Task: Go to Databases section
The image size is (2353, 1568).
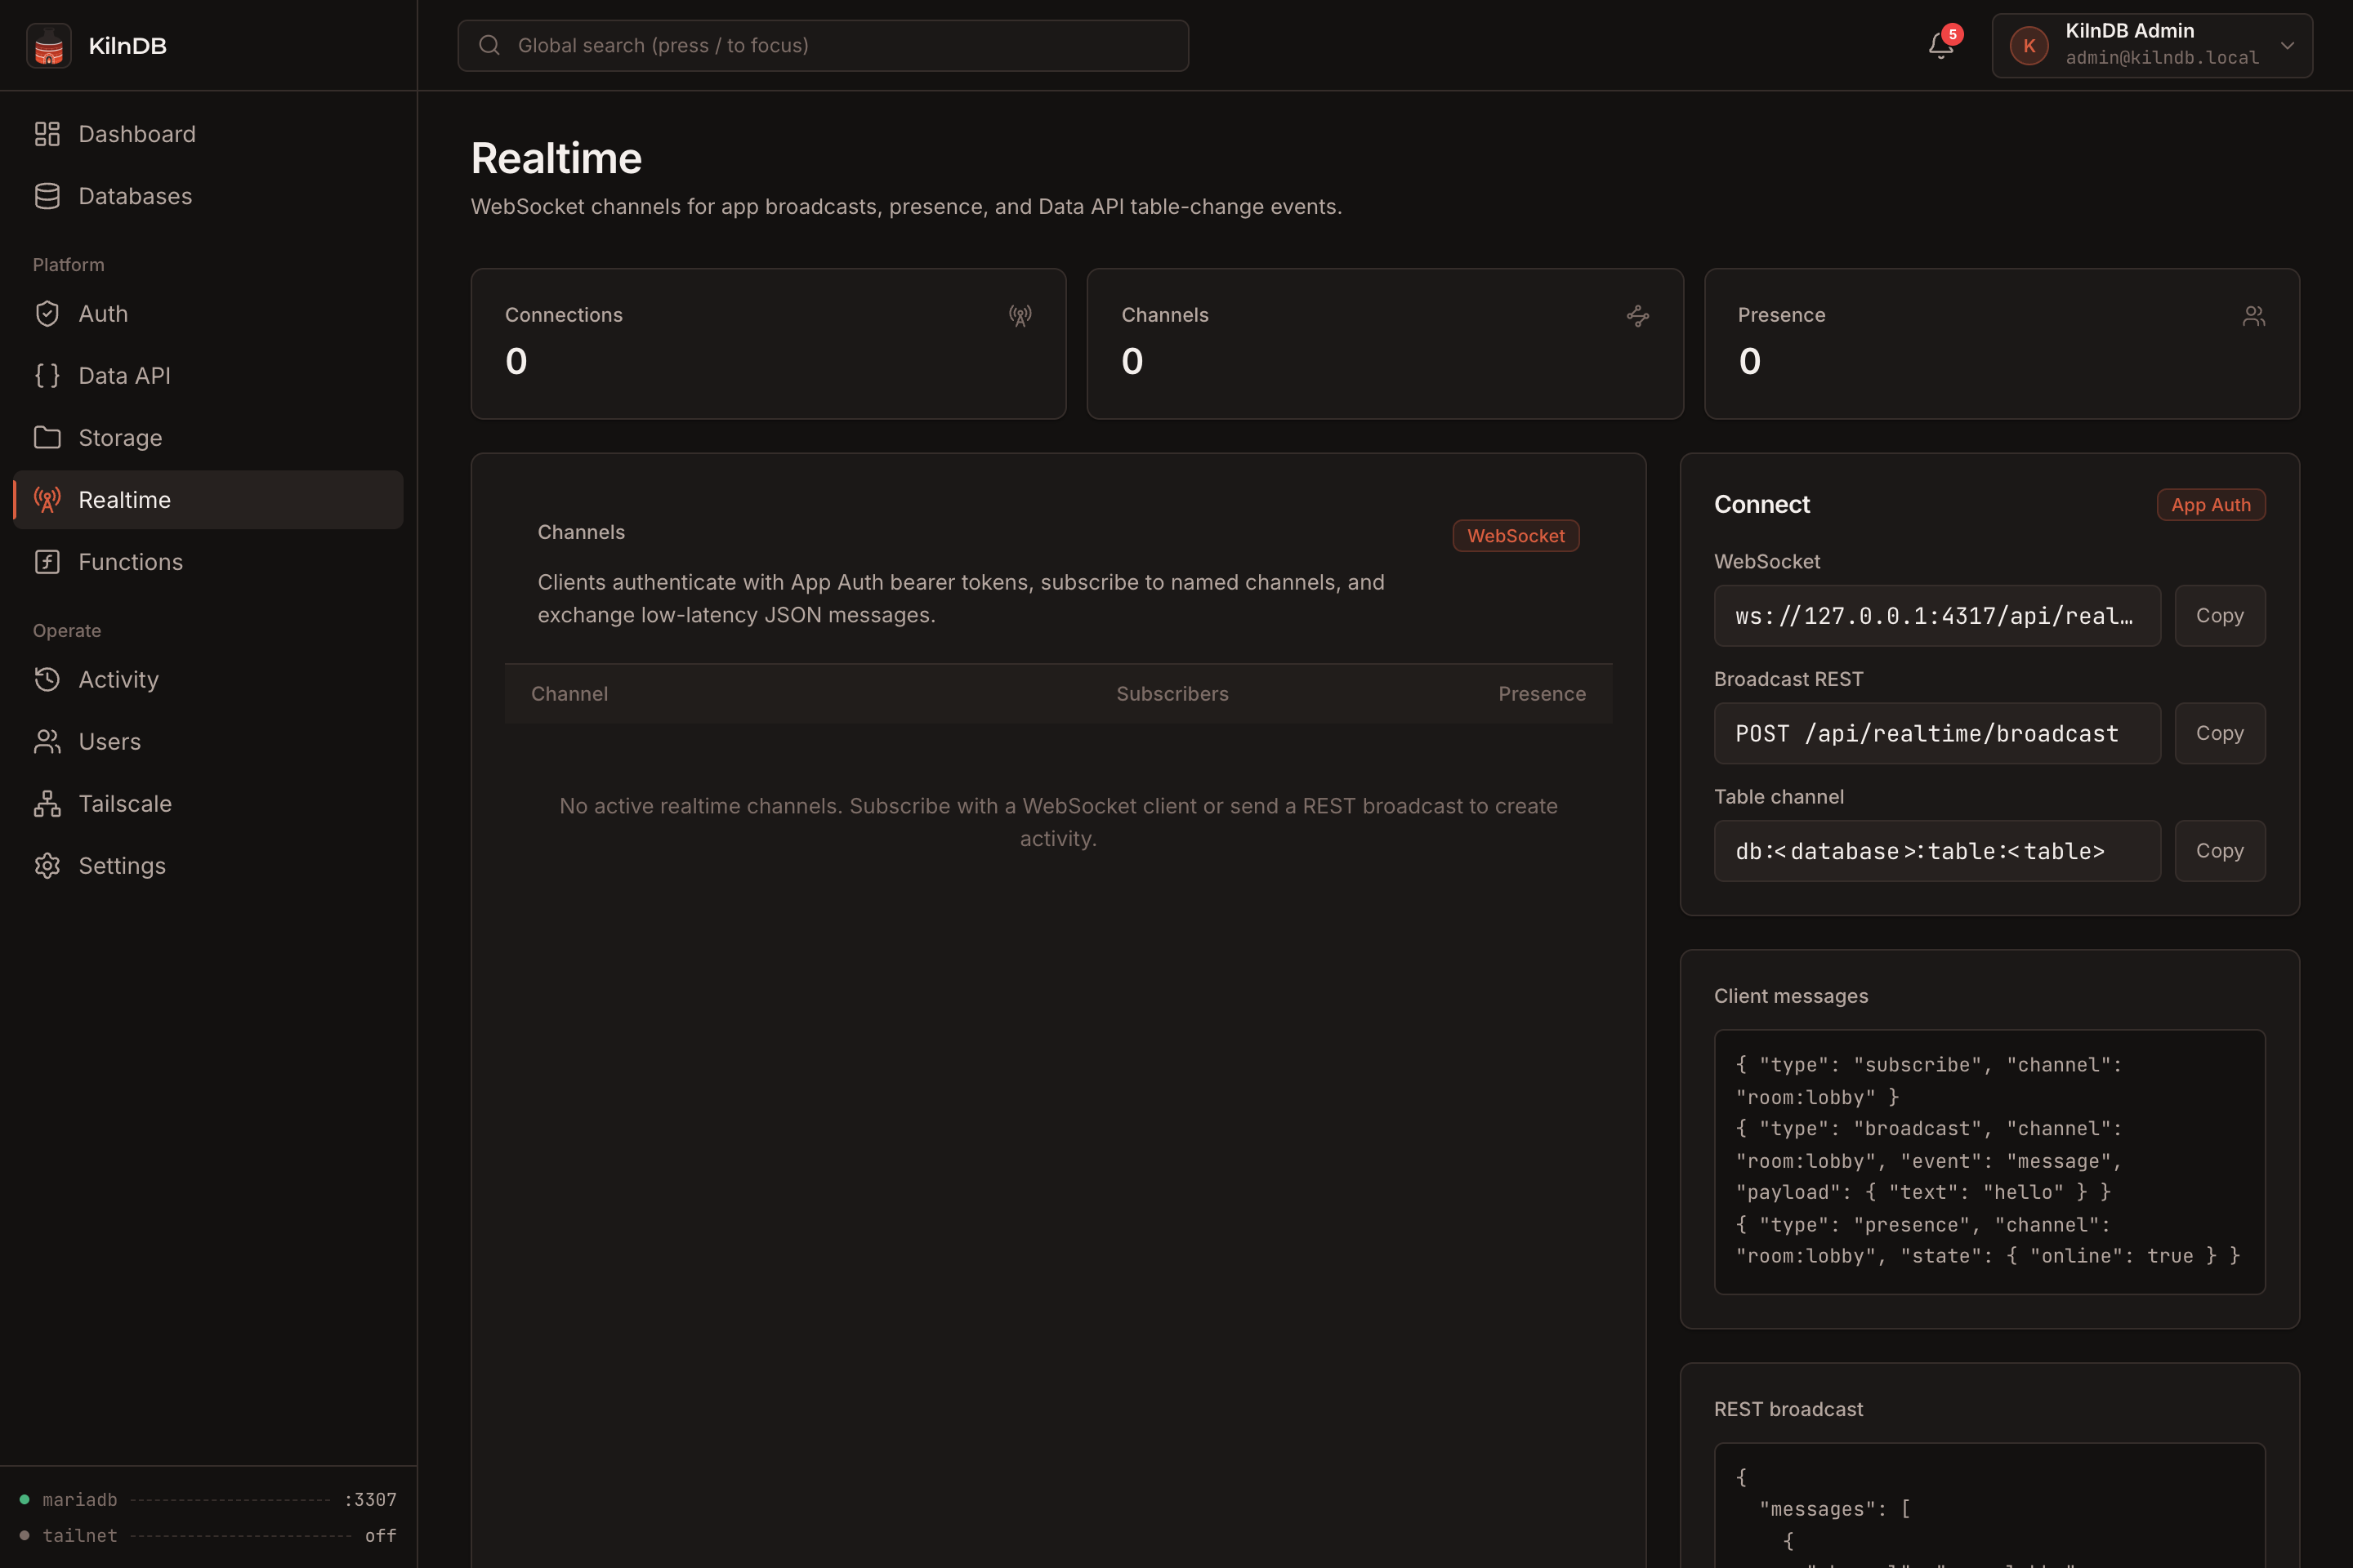Action: pos(208,196)
